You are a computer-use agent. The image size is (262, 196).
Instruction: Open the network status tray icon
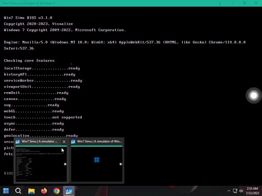pyautogui.click(x=235, y=191)
